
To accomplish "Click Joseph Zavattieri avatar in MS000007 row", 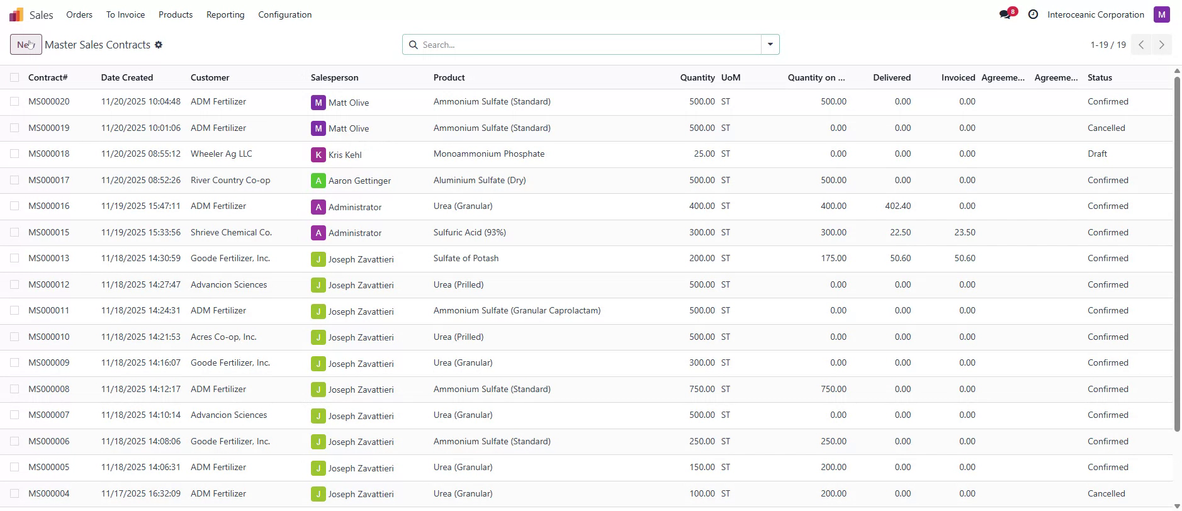I will tap(318, 416).
